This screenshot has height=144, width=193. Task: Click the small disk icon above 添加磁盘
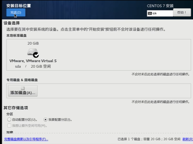tap(23, 88)
